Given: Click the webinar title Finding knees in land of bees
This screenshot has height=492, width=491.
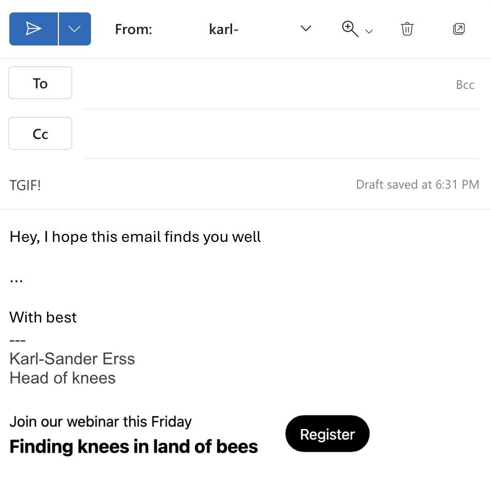Looking at the screenshot, I should (x=133, y=446).
